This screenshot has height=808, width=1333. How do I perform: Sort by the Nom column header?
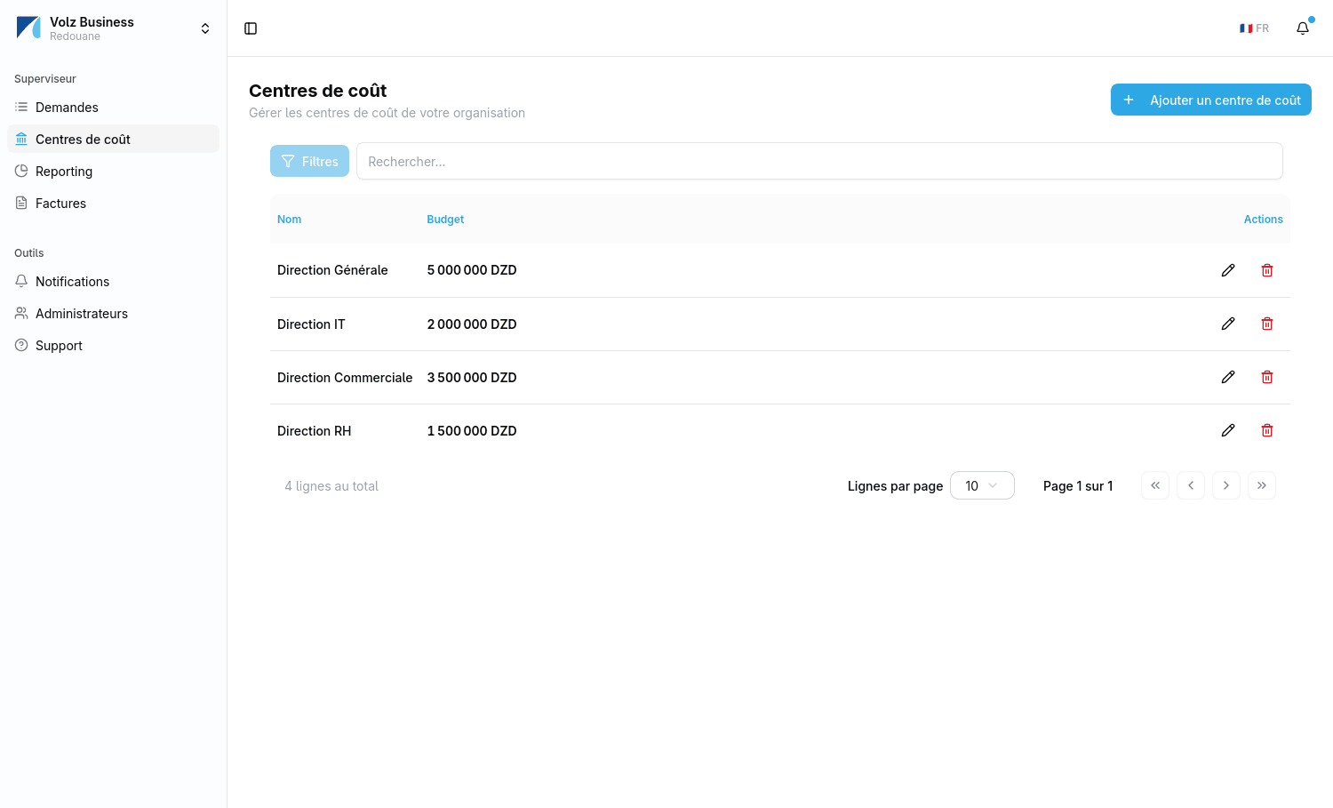click(289, 220)
